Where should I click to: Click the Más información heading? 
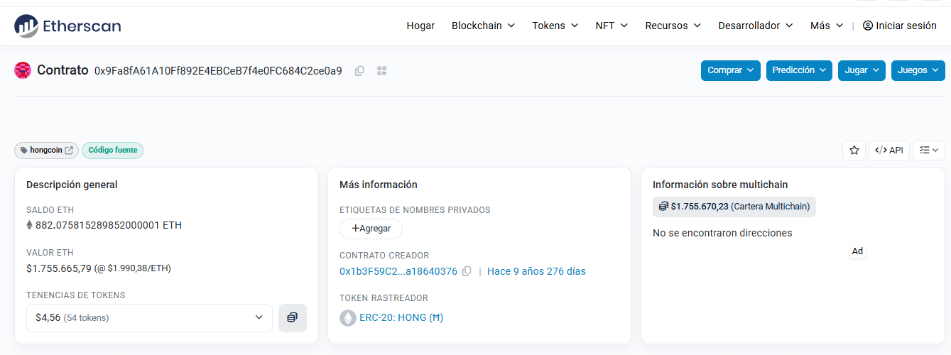click(x=379, y=185)
